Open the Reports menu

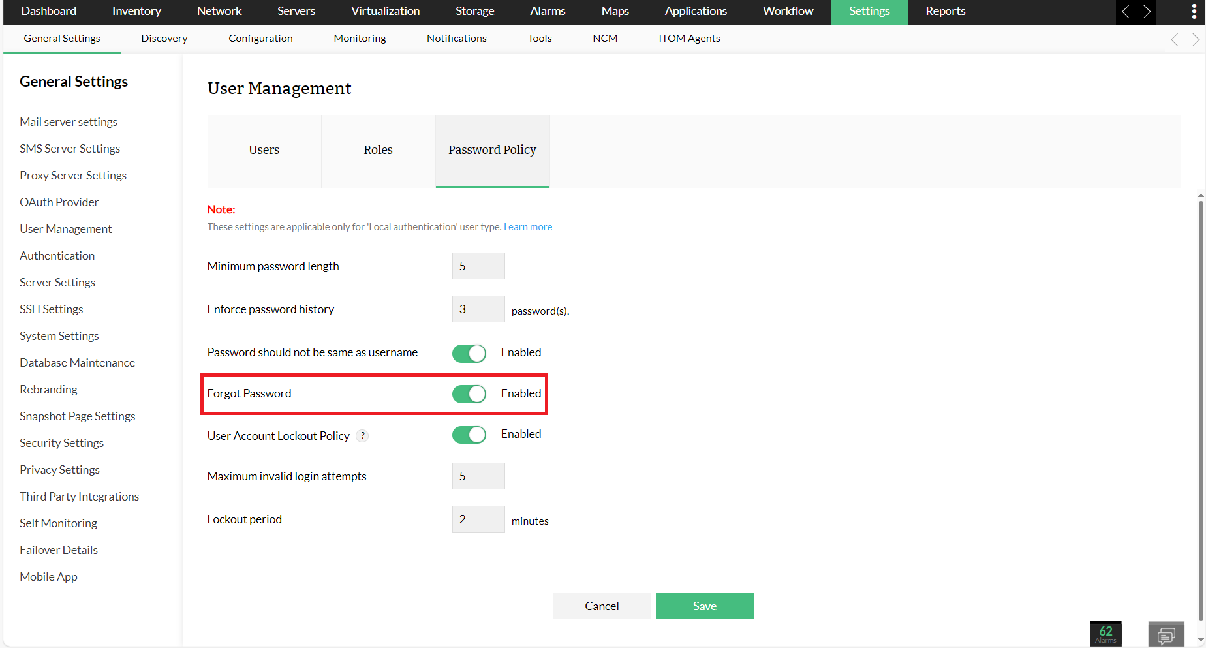click(946, 11)
